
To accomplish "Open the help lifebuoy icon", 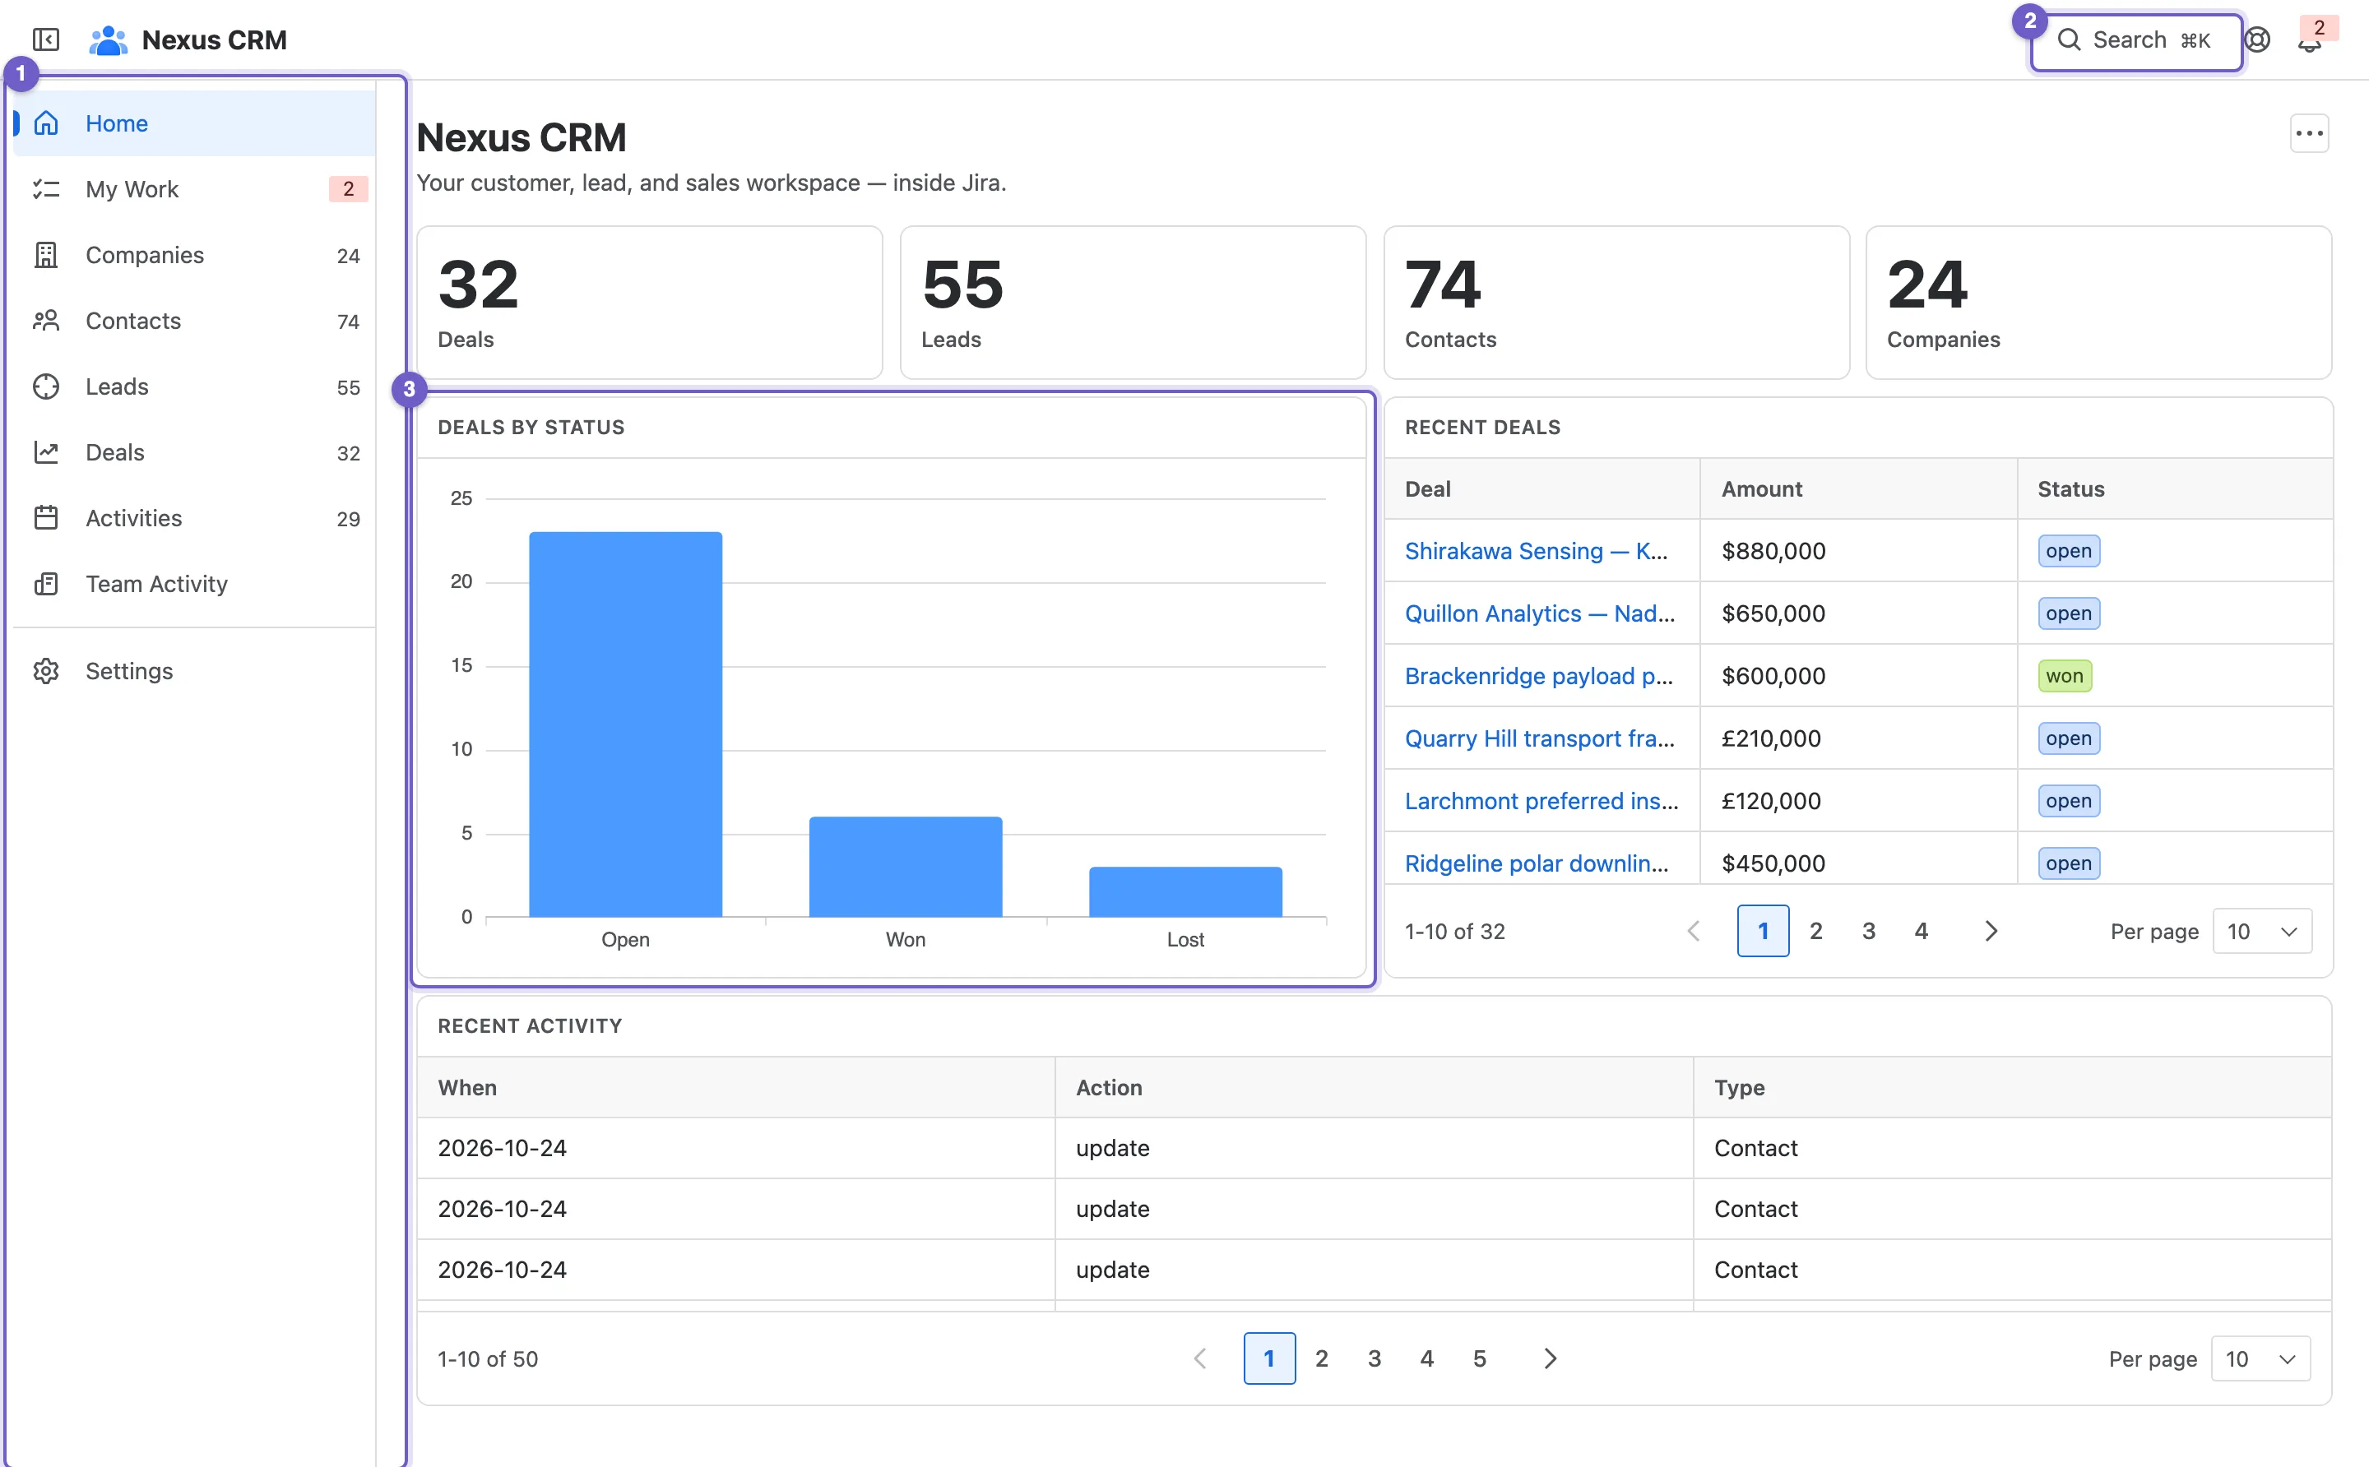I will click(2257, 39).
